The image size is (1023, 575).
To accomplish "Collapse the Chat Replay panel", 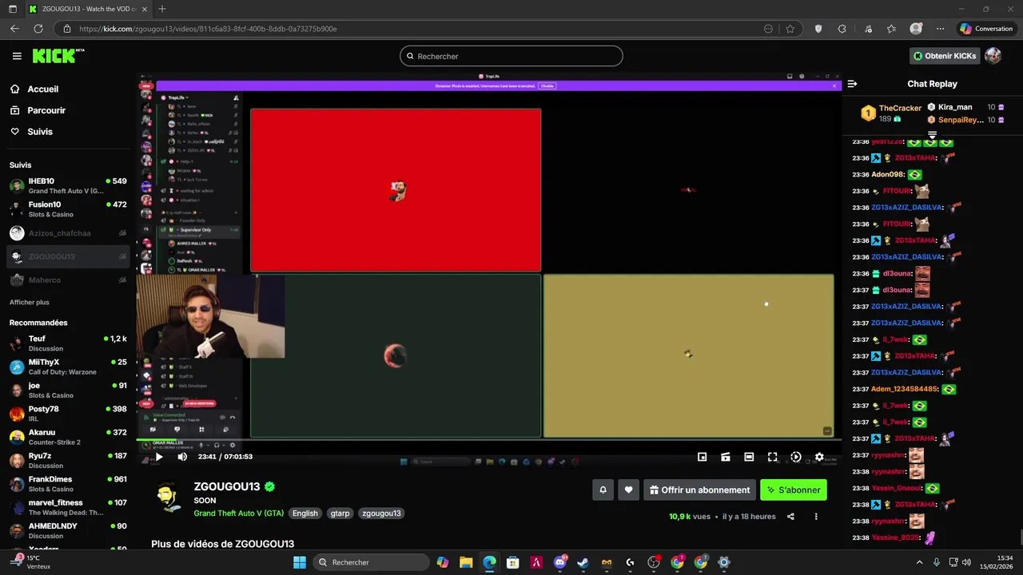I will tap(852, 84).
